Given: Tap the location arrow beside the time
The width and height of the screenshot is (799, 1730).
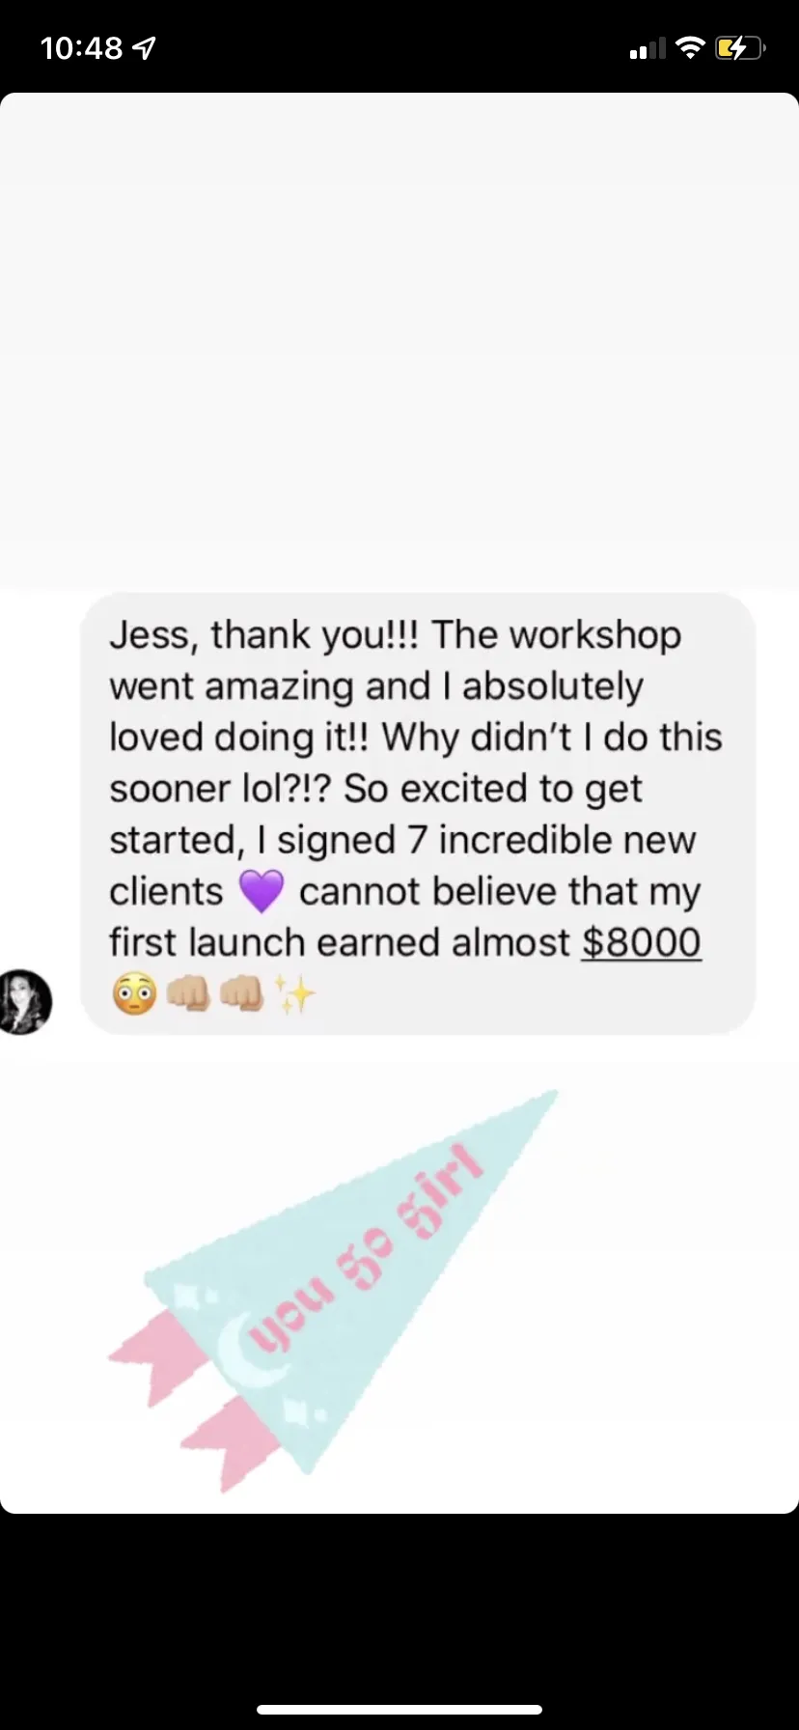Looking at the screenshot, I should pyautogui.click(x=145, y=47).
